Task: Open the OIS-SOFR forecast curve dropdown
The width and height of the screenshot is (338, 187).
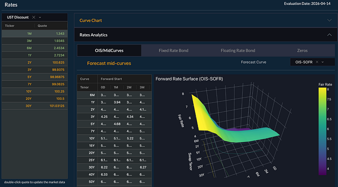Action: [x=323, y=62]
